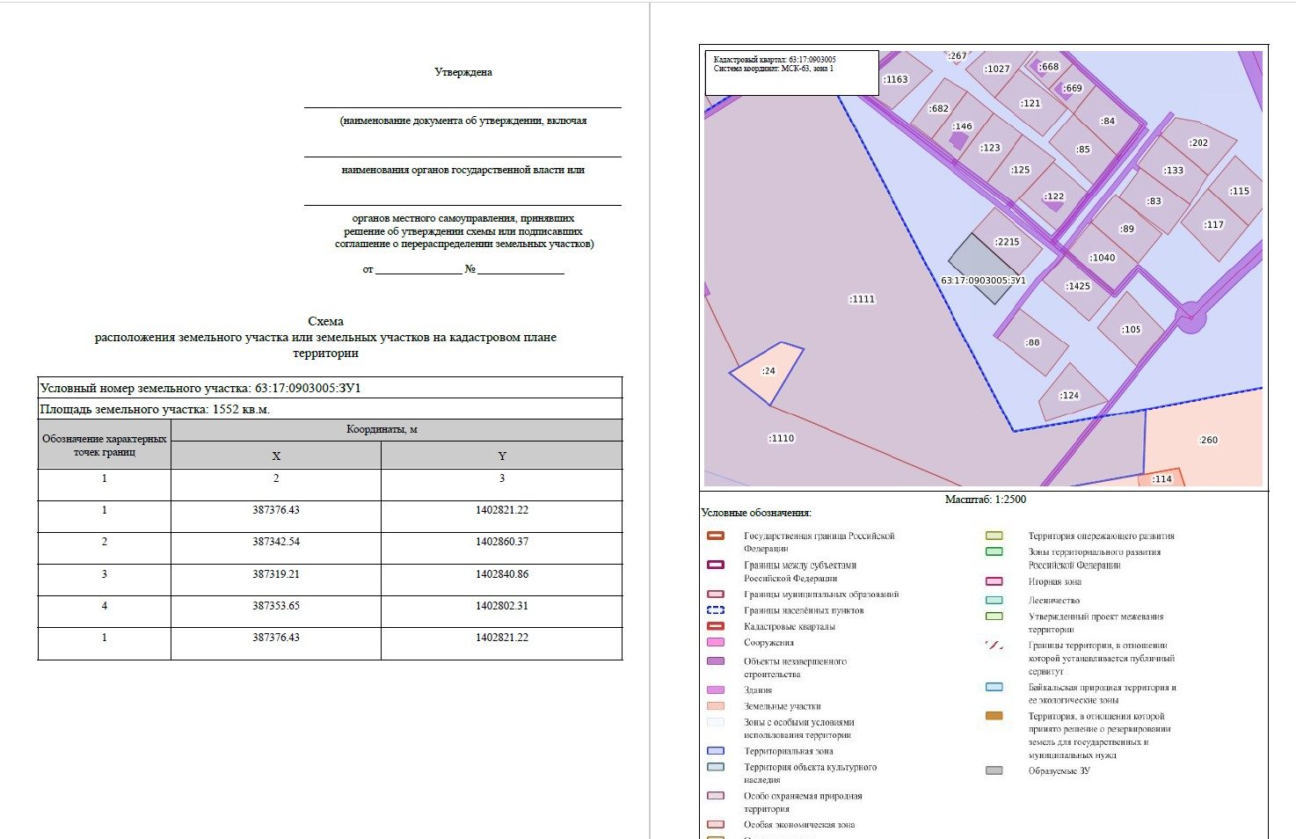This screenshot has width=1296, height=839.
Task: Click "Масштаб: 1:2500" below the map
Action: click(x=985, y=500)
